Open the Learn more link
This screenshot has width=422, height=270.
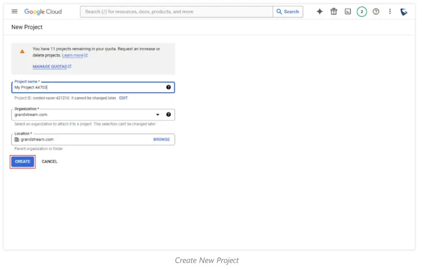[x=75, y=56]
